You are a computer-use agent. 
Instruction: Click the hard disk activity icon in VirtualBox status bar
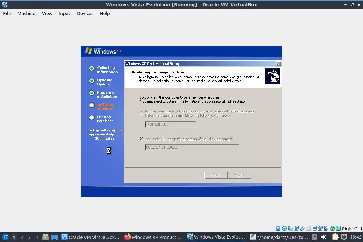[x=278, y=228]
